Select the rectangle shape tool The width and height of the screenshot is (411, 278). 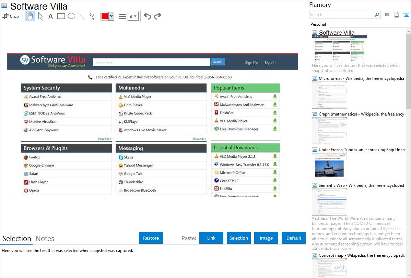point(61,16)
